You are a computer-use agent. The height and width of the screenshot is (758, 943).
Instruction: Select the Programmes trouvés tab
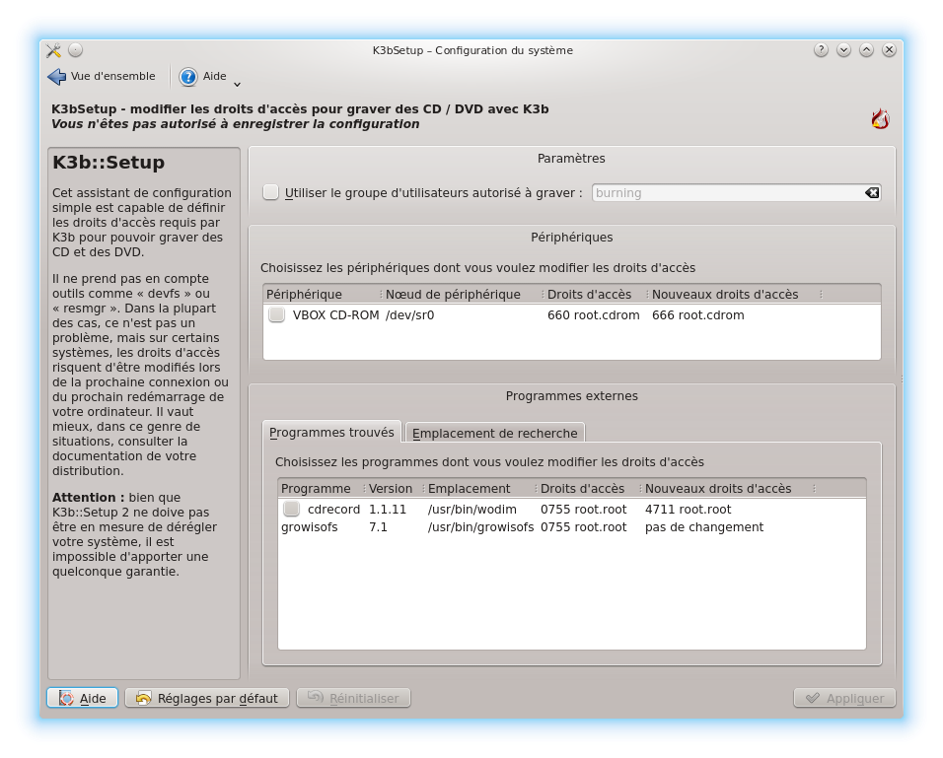click(x=331, y=433)
